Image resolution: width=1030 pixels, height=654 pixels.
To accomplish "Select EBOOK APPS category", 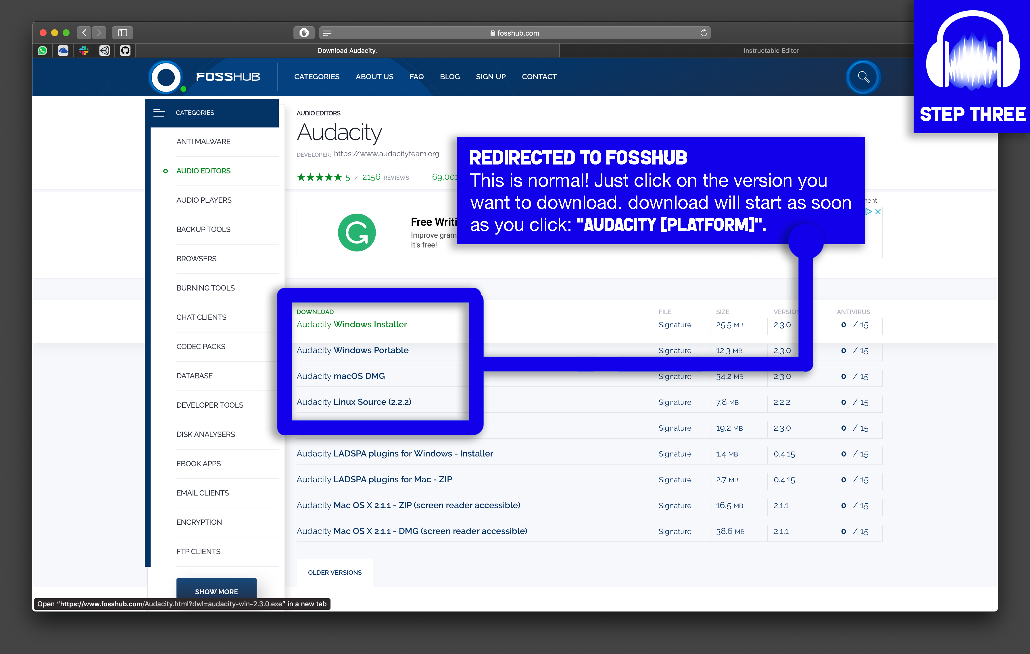I will point(199,463).
